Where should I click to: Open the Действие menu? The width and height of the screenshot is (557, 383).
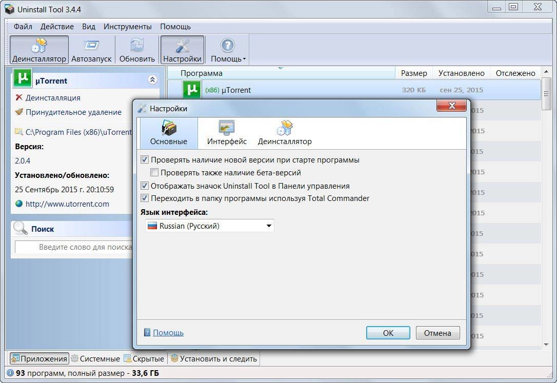(x=57, y=27)
